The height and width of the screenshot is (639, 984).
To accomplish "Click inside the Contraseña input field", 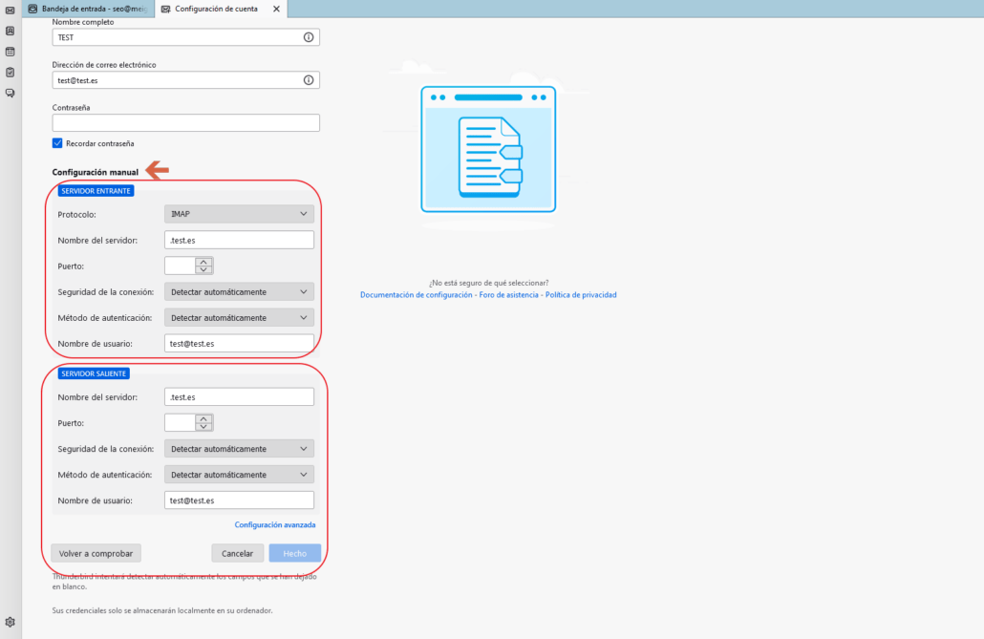I will tap(185, 122).
